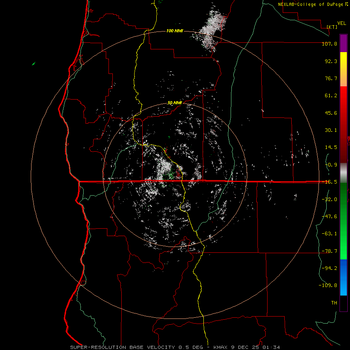Pick the red segment of velocity color bar
The image size is (350, 350).
pos(343,124)
